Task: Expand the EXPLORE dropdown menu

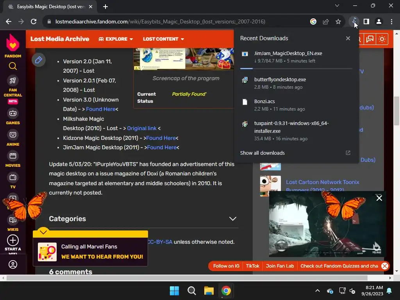Action: click(x=116, y=39)
